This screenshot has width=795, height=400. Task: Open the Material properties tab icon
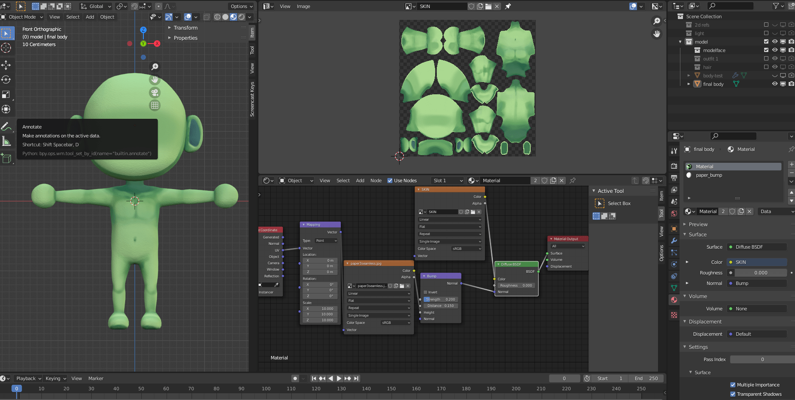pos(674,300)
